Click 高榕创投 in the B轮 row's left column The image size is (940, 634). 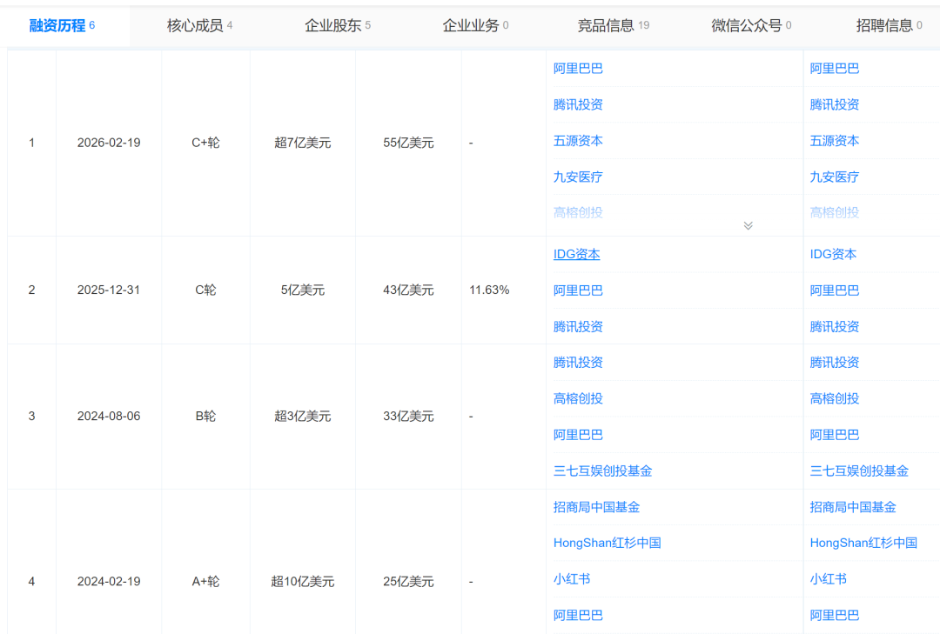tap(578, 398)
